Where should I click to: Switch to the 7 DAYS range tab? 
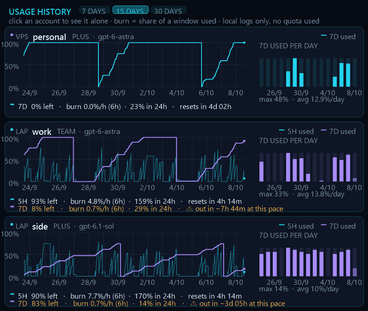tap(94, 11)
